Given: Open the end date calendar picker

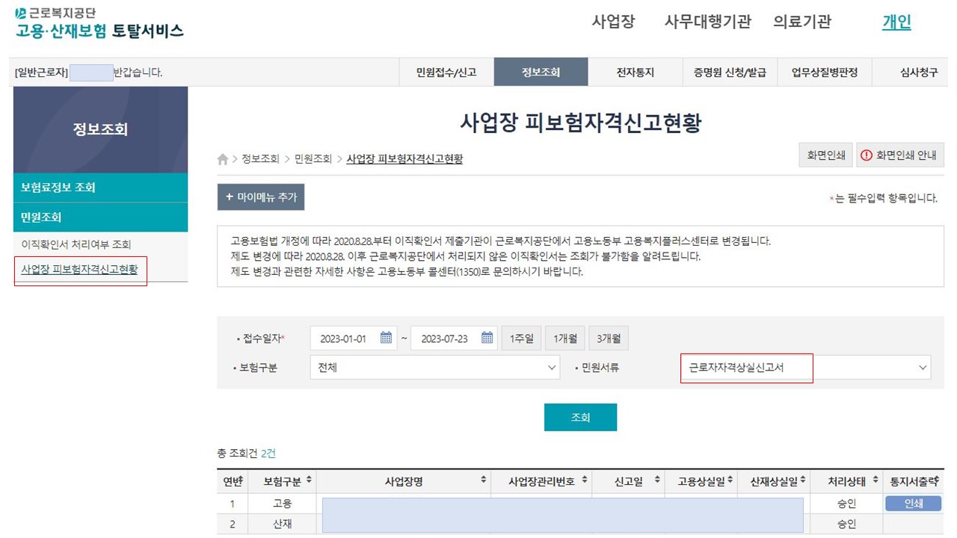Looking at the screenshot, I should point(486,337).
